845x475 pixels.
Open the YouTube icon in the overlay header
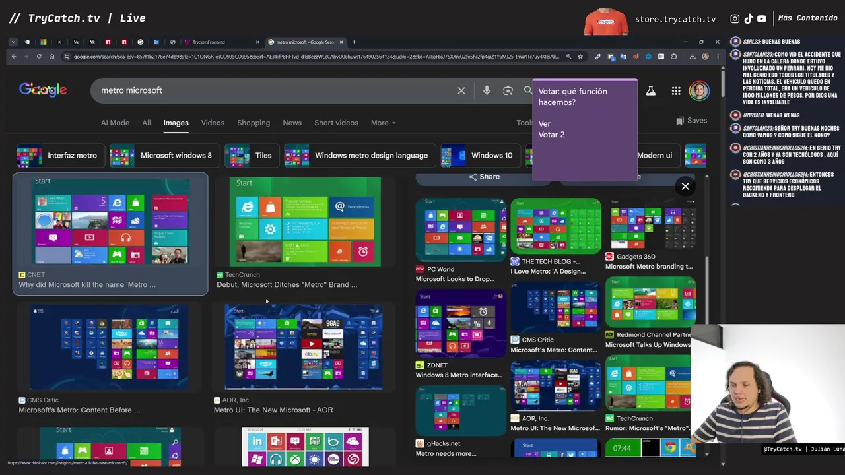point(762,19)
